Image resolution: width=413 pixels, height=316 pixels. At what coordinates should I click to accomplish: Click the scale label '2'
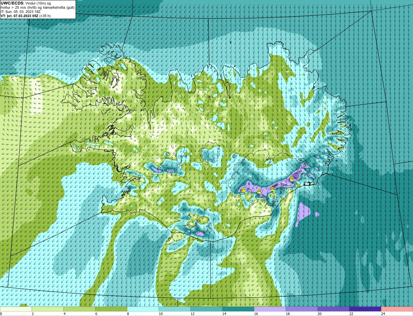coord(33,314)
